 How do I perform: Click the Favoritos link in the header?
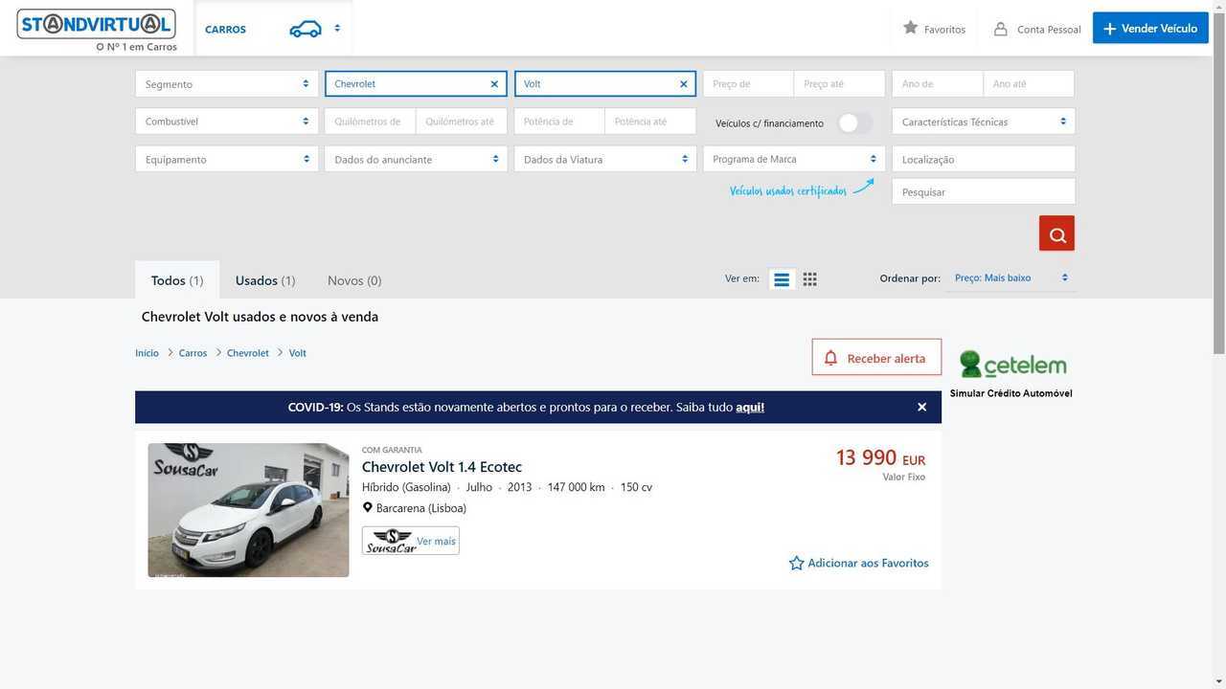tap(944, 30)
